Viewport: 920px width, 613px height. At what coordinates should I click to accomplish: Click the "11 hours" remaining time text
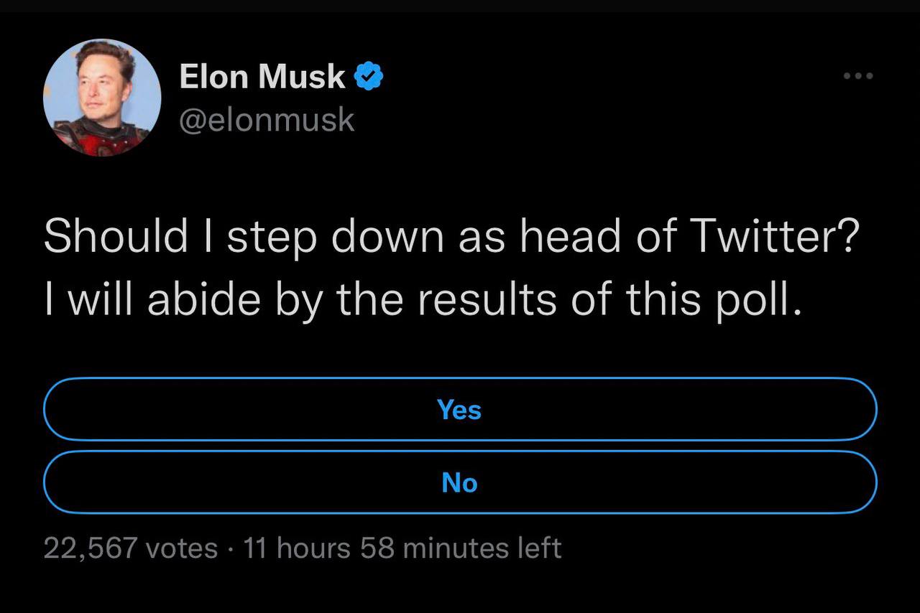(x=297, y=548)
